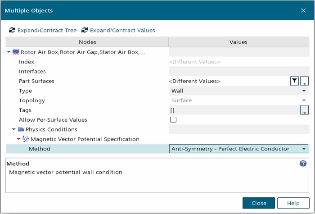The width and height of the screenshot is (315, 214).
Task: Click the Expand/Contract Tree refresh icon
Action: (x=12, y=30)
